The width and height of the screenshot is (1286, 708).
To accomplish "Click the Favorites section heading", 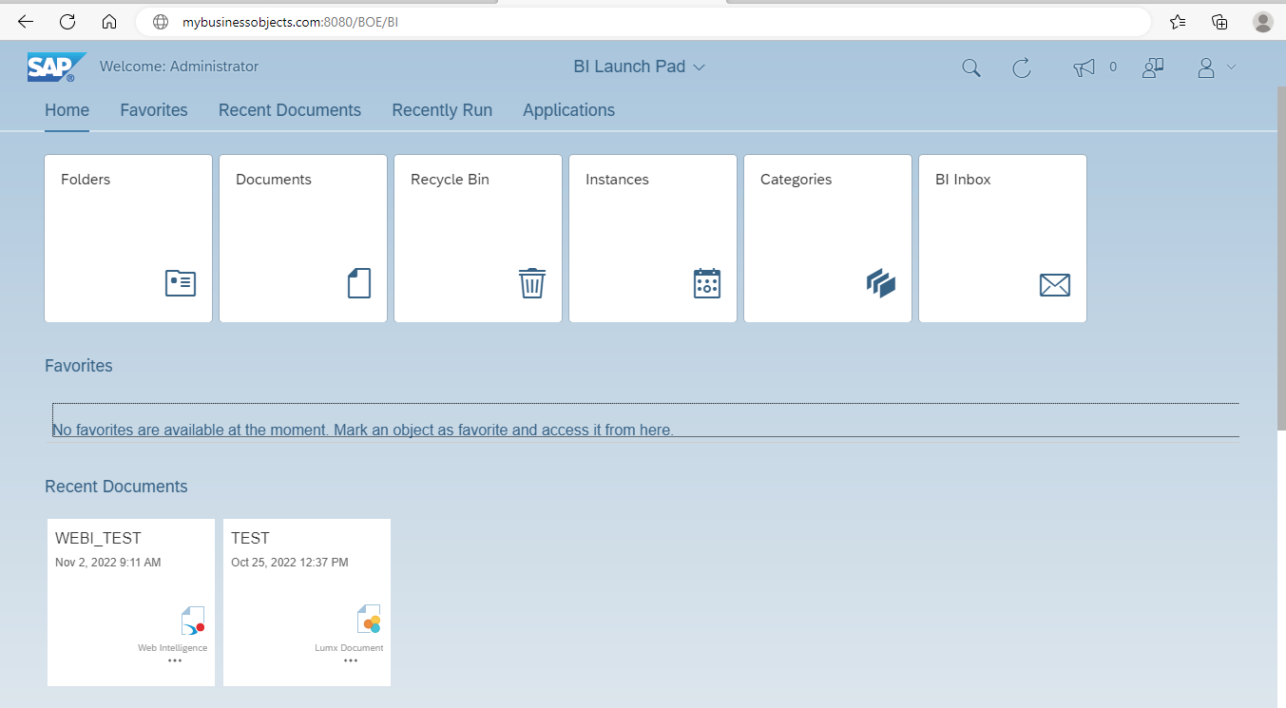I will click(x=79, y=366).
